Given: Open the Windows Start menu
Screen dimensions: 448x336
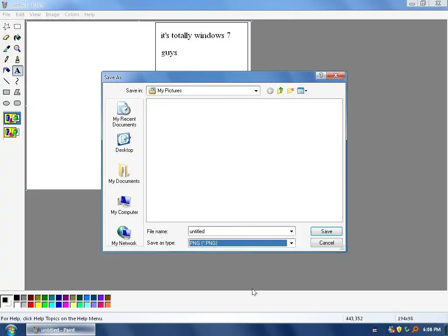Looking at the screenshot, I should pos(11,330).
